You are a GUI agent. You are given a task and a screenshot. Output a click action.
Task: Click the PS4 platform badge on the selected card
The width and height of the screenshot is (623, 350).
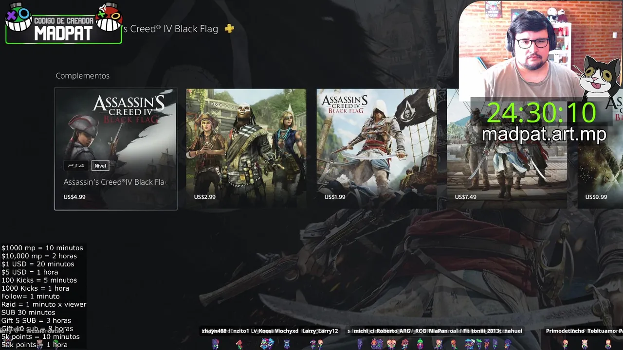pos(76,166)
